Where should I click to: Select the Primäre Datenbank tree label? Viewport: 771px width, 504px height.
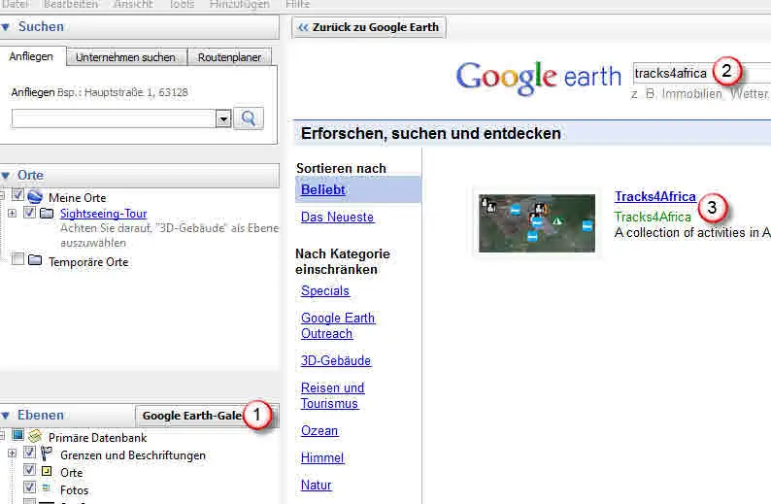tap(97, 438)
